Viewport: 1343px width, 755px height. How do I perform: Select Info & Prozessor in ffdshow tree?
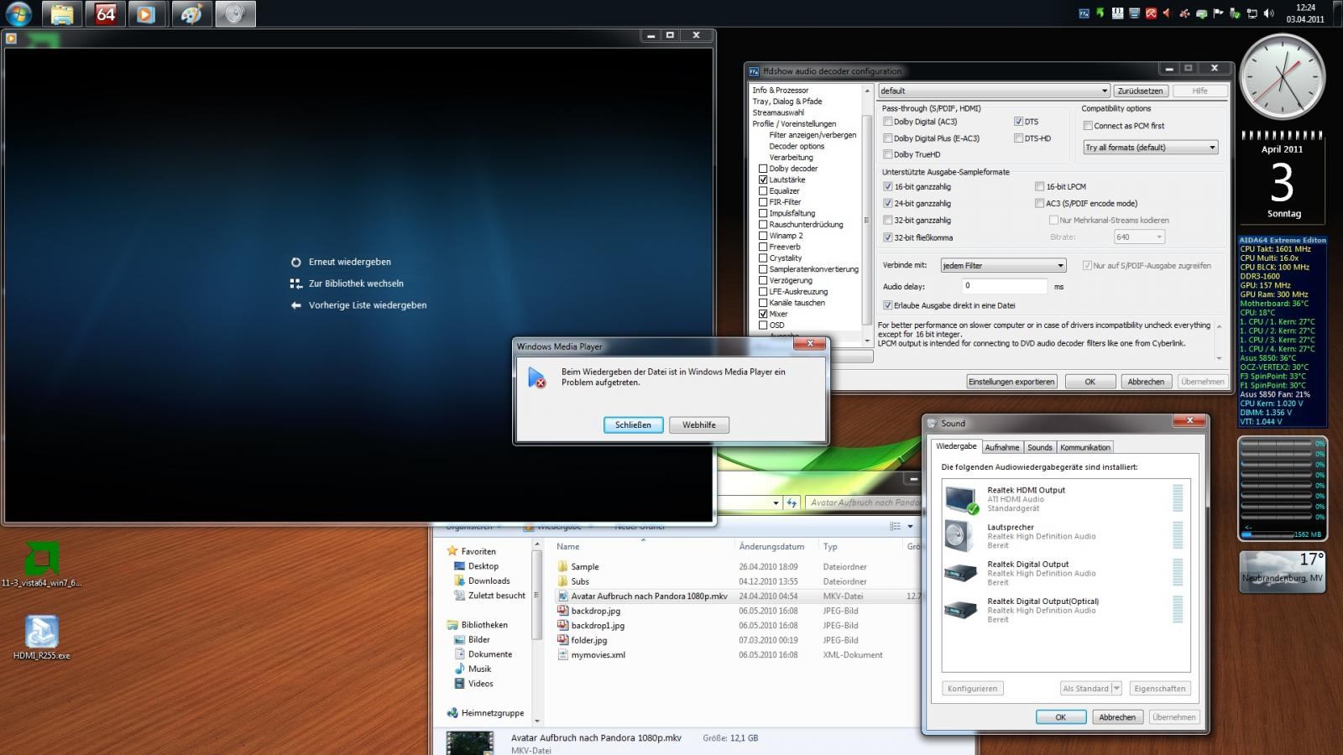coord(780,91)
